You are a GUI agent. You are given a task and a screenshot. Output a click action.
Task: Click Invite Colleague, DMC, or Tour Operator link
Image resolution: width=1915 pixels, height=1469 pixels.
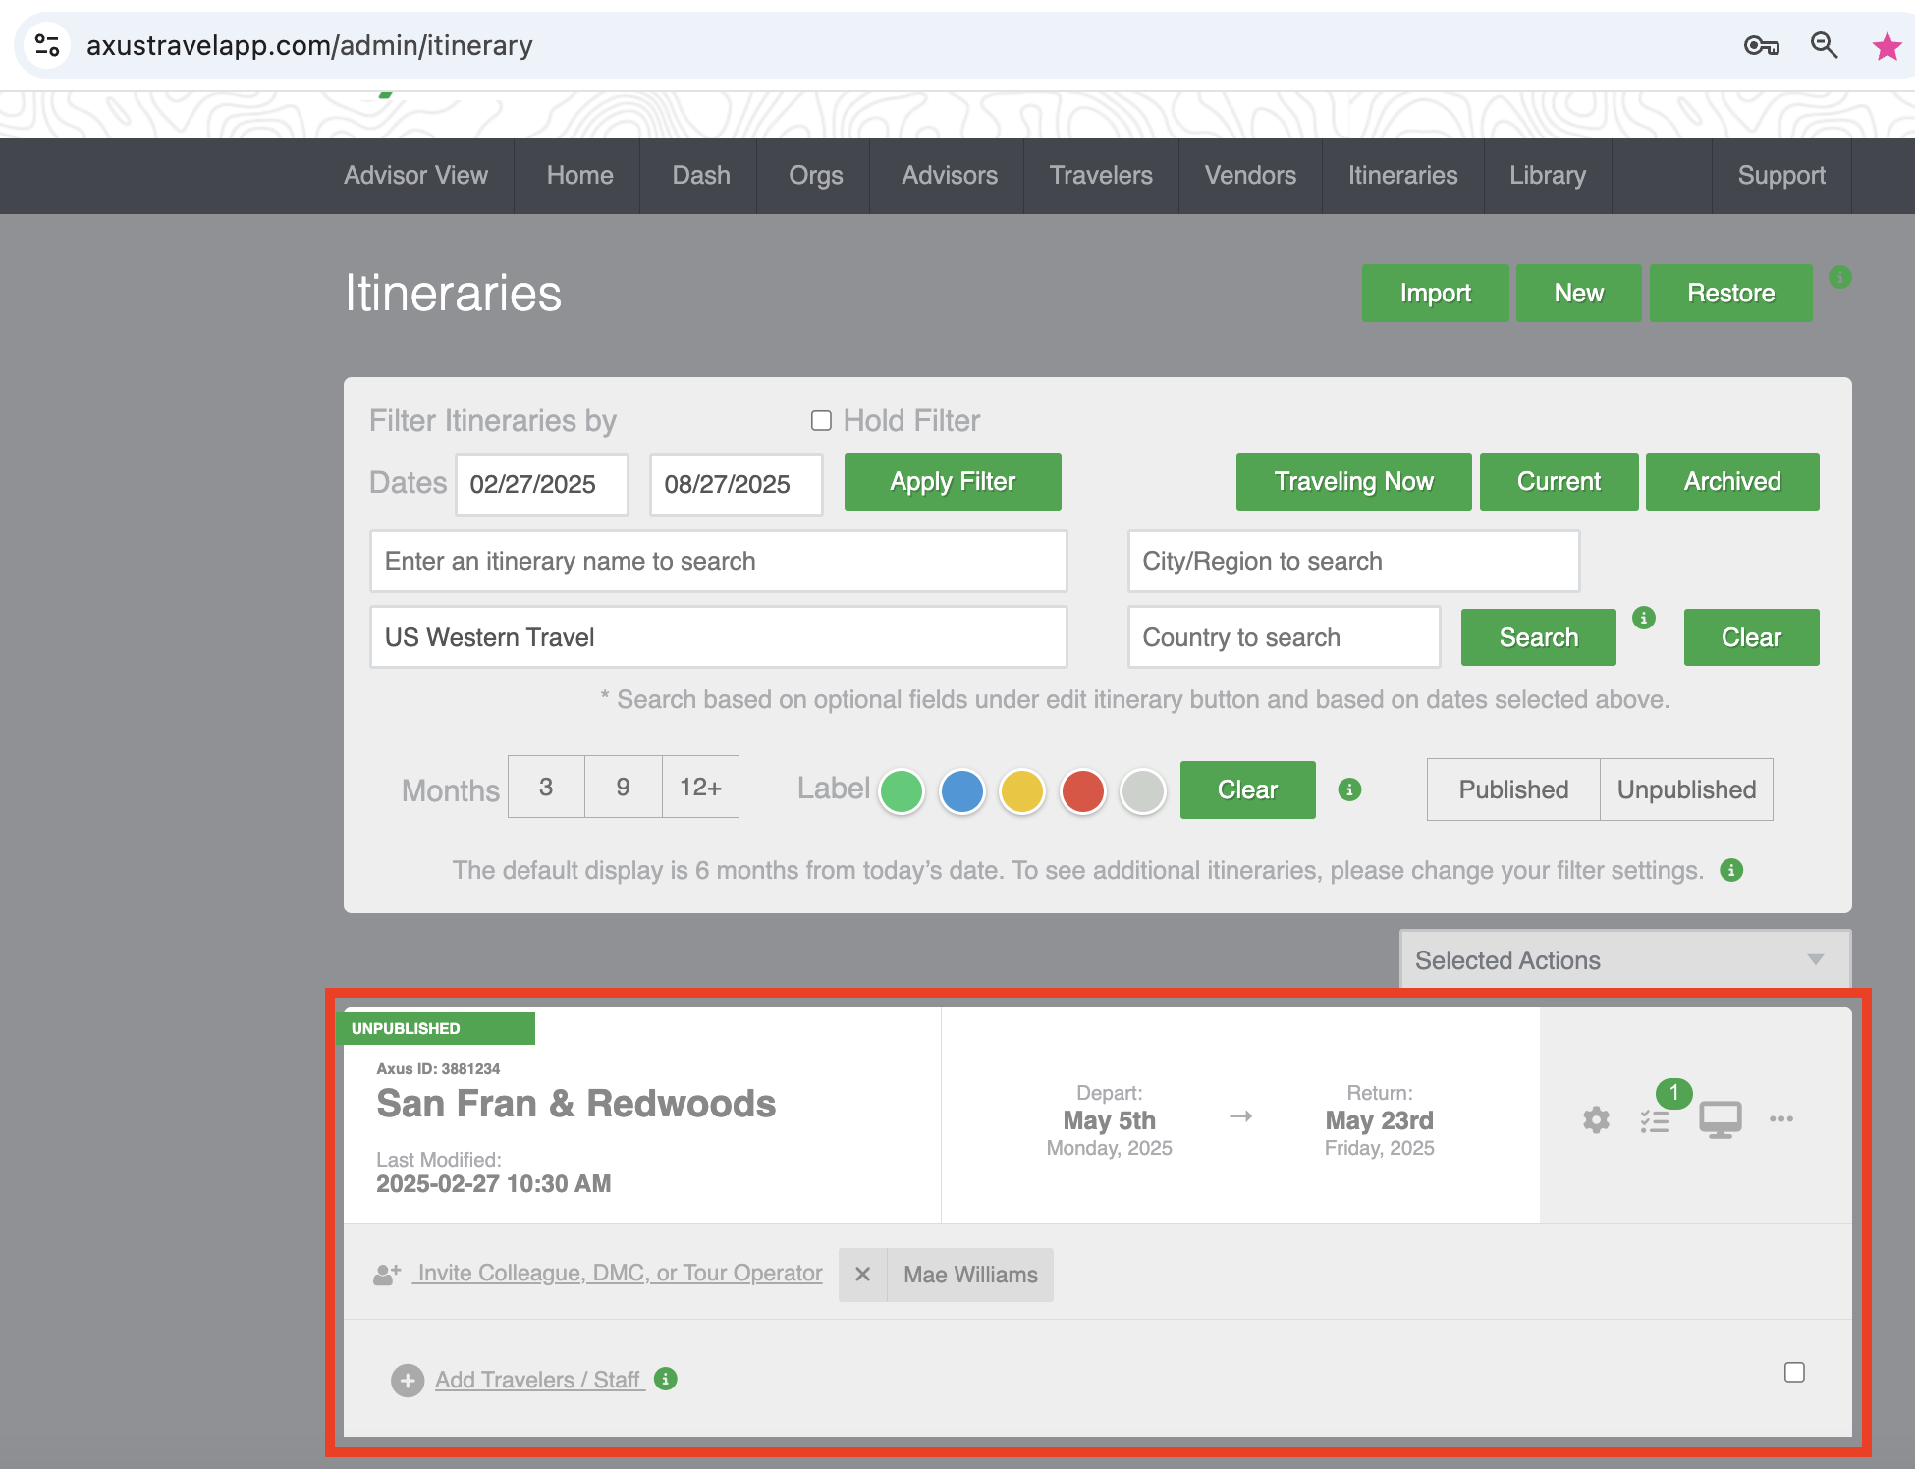[618, 1273]
